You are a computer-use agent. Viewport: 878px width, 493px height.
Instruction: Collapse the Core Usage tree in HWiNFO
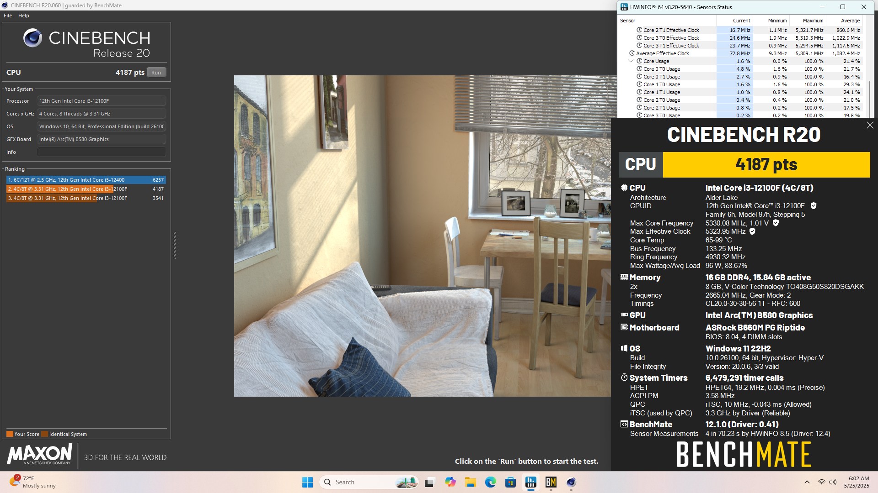pos(631,61)
